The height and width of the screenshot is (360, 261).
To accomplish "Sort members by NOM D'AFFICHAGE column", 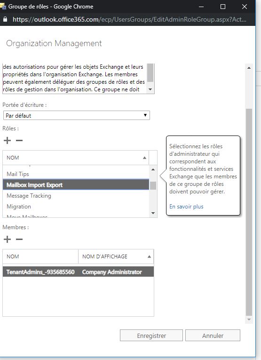I will (x=116, y=256).
